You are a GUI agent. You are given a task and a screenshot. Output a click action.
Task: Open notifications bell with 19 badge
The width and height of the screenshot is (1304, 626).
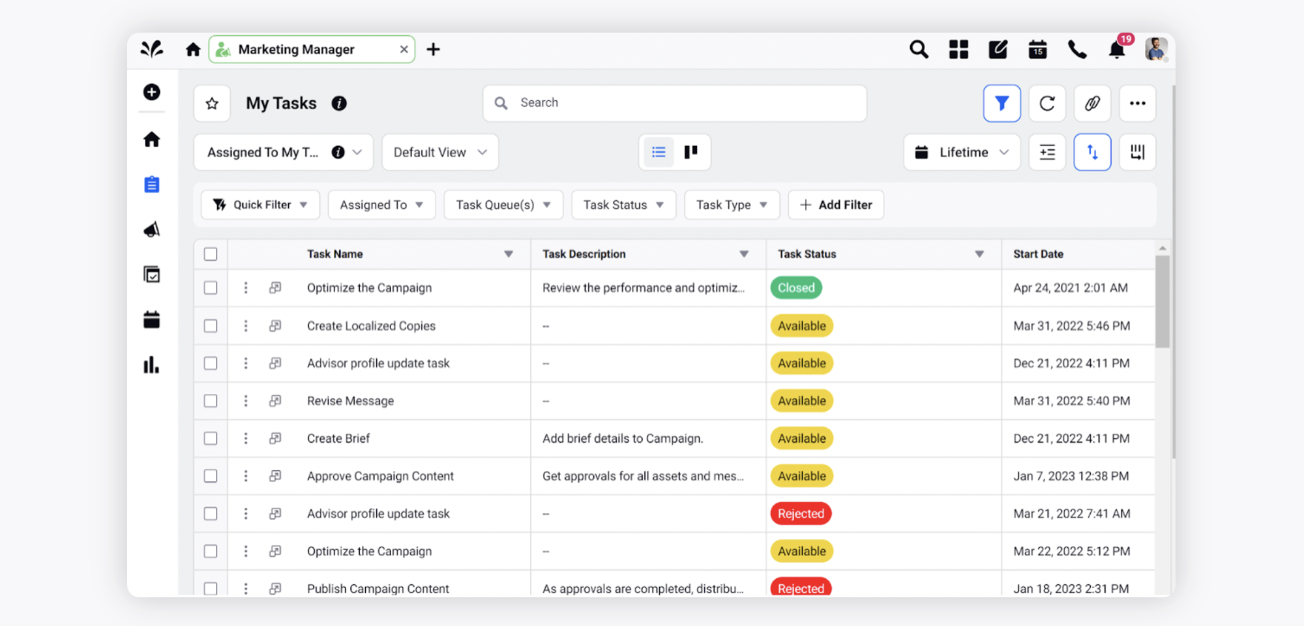coord(1118,50)
